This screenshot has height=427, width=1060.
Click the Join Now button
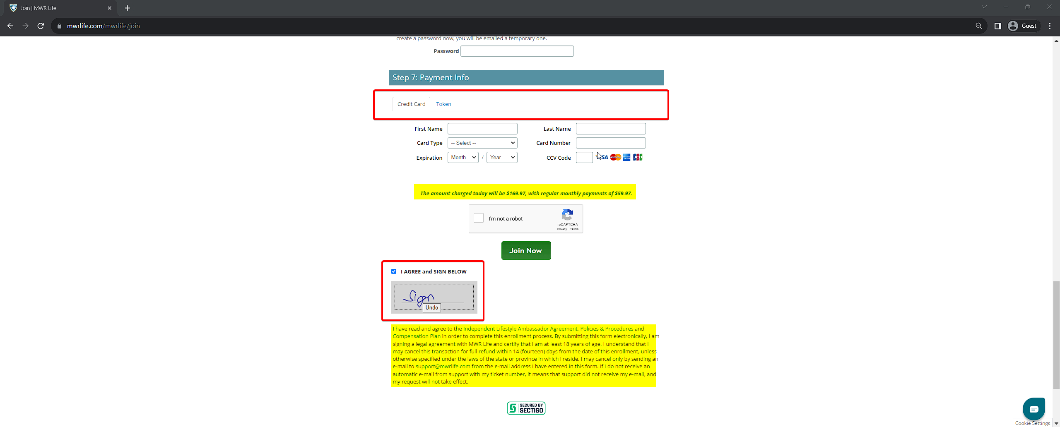click(x=526, y=250)
